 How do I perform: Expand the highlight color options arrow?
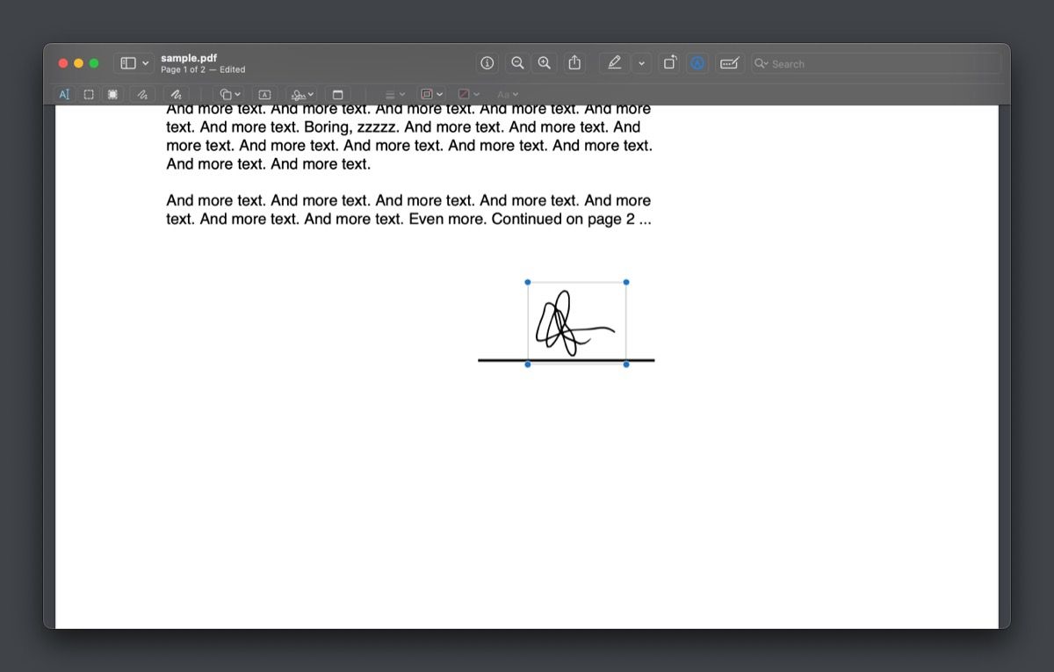tap(641, 63)
